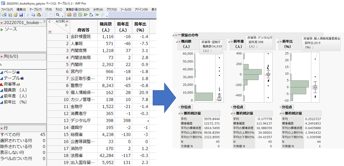Expand 分位点 under the 前年差 histogram
The width and height of the screenshot is (344, 166).
(231, 107)
